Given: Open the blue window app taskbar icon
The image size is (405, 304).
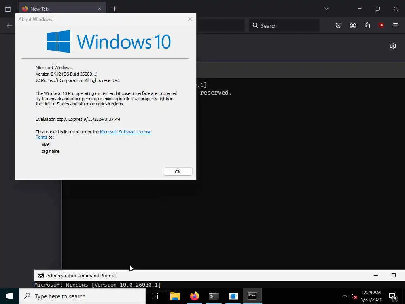Looking at the screenshot, I should [x=233, y=296].
